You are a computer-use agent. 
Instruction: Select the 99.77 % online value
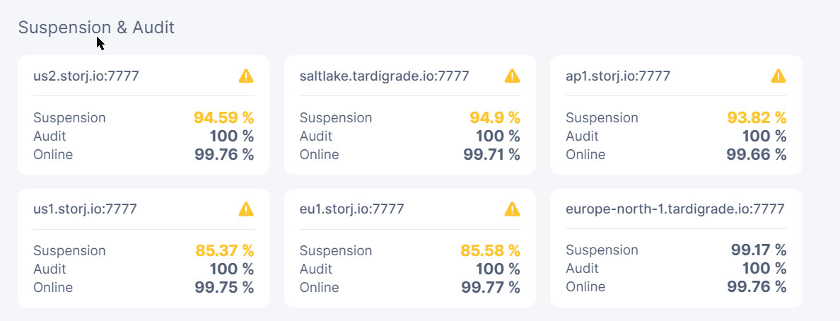point(491,288)
